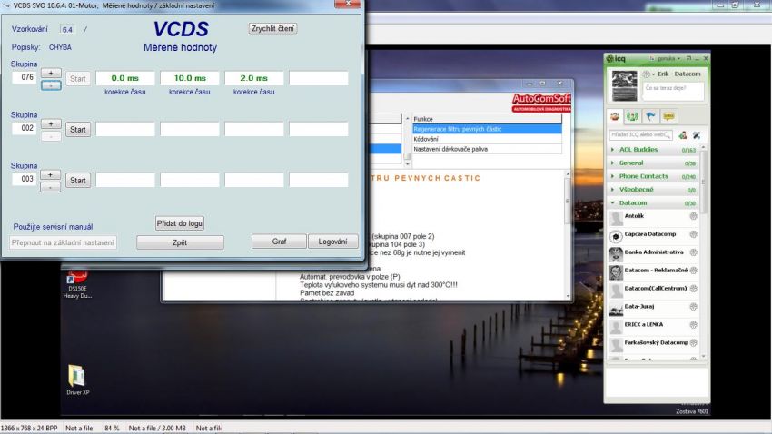
Task: Click the ICQ status message box
Action: pyautogui.click(x=673, y=91)
